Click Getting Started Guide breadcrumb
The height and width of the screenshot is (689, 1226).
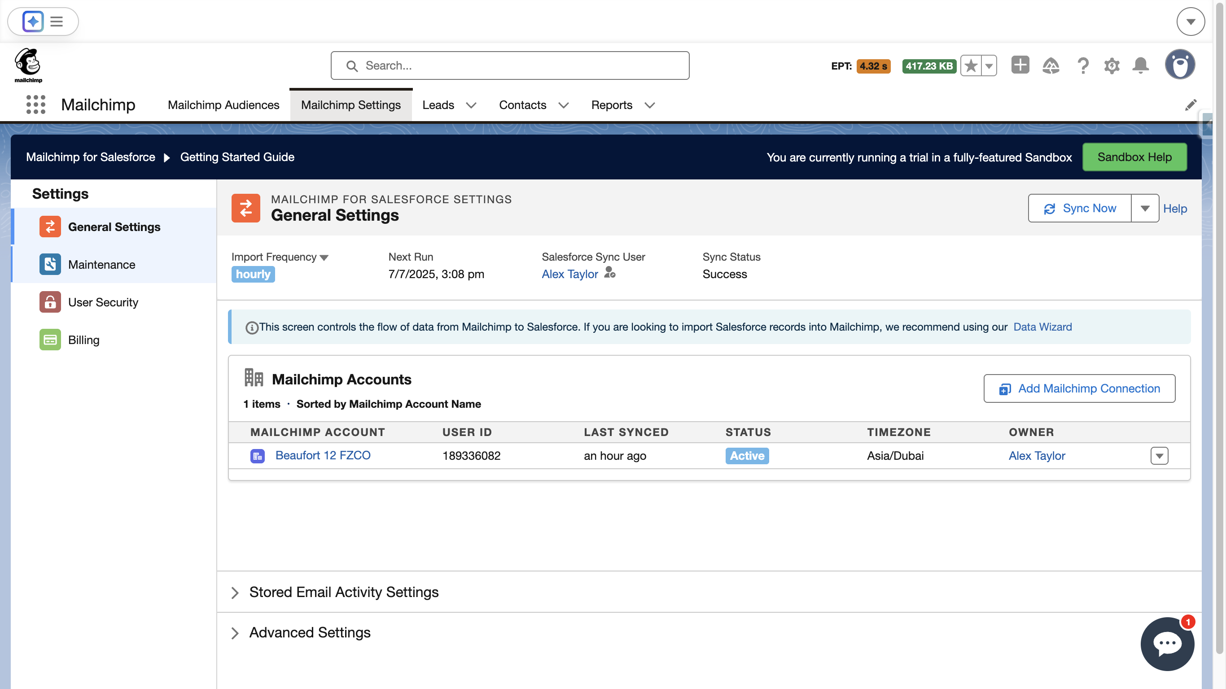tap(237, 157)
